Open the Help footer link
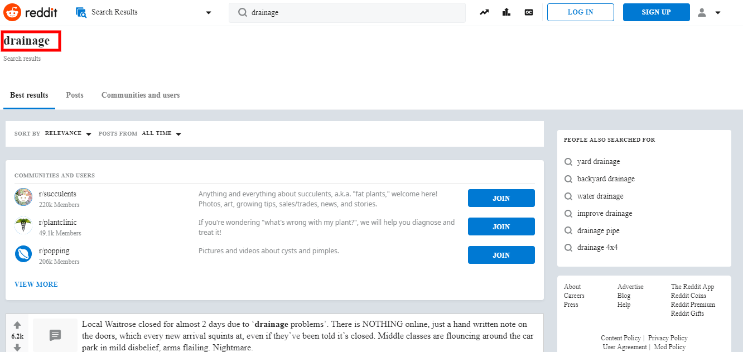The height and width of the screenshot is (352, 743). pyautogui.click(x=624, y=305)
